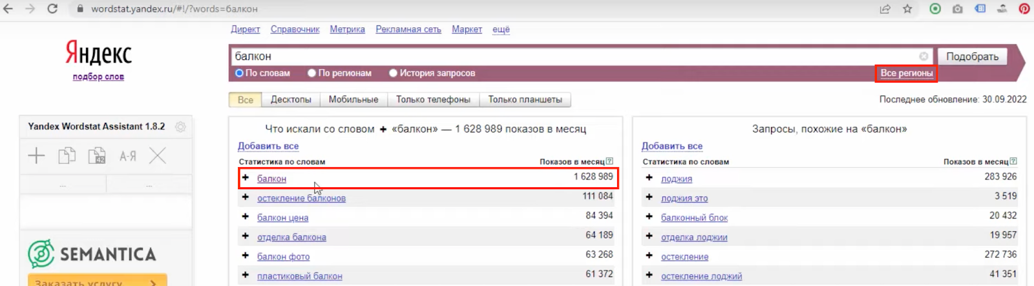Clear the search field with the X icon
Image resolution: width=1034 pixels, height=286 pixels.
pos(923,57)
